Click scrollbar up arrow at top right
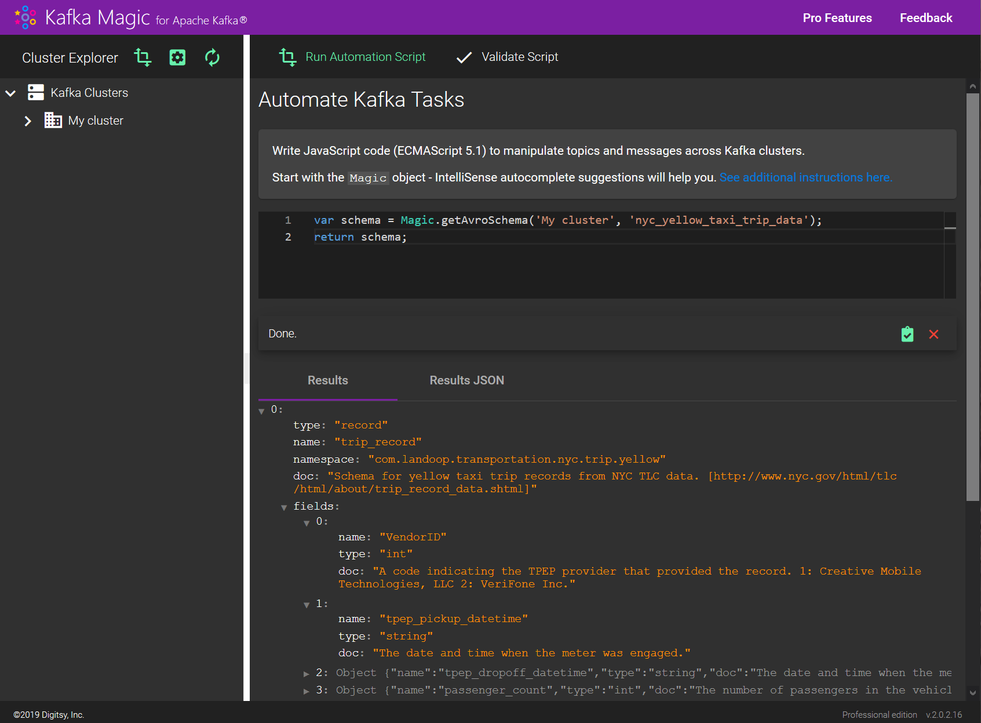Screen dimensions: 981x723 (973, 86)
